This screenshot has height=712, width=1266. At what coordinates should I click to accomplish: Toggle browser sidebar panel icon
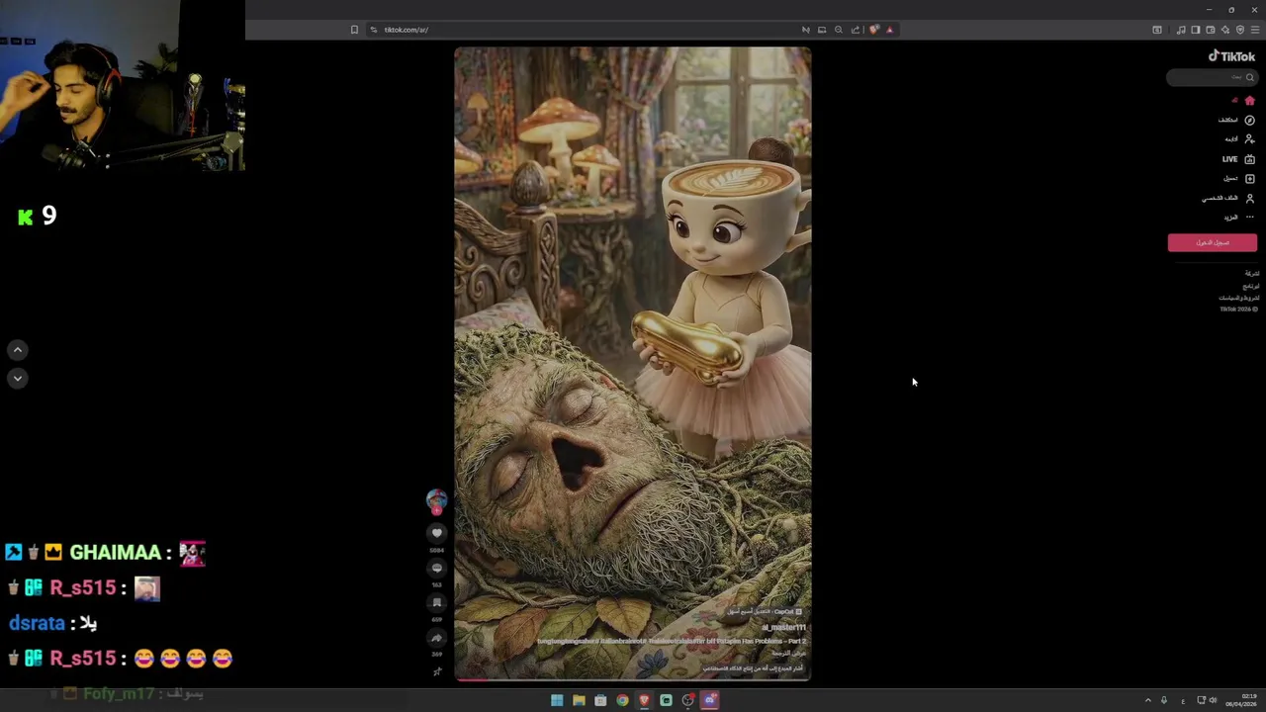click(x=1195, y=30)
